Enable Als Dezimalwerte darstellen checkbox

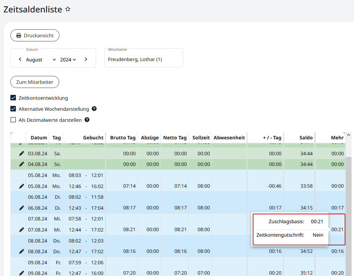(x=13, y=120)
